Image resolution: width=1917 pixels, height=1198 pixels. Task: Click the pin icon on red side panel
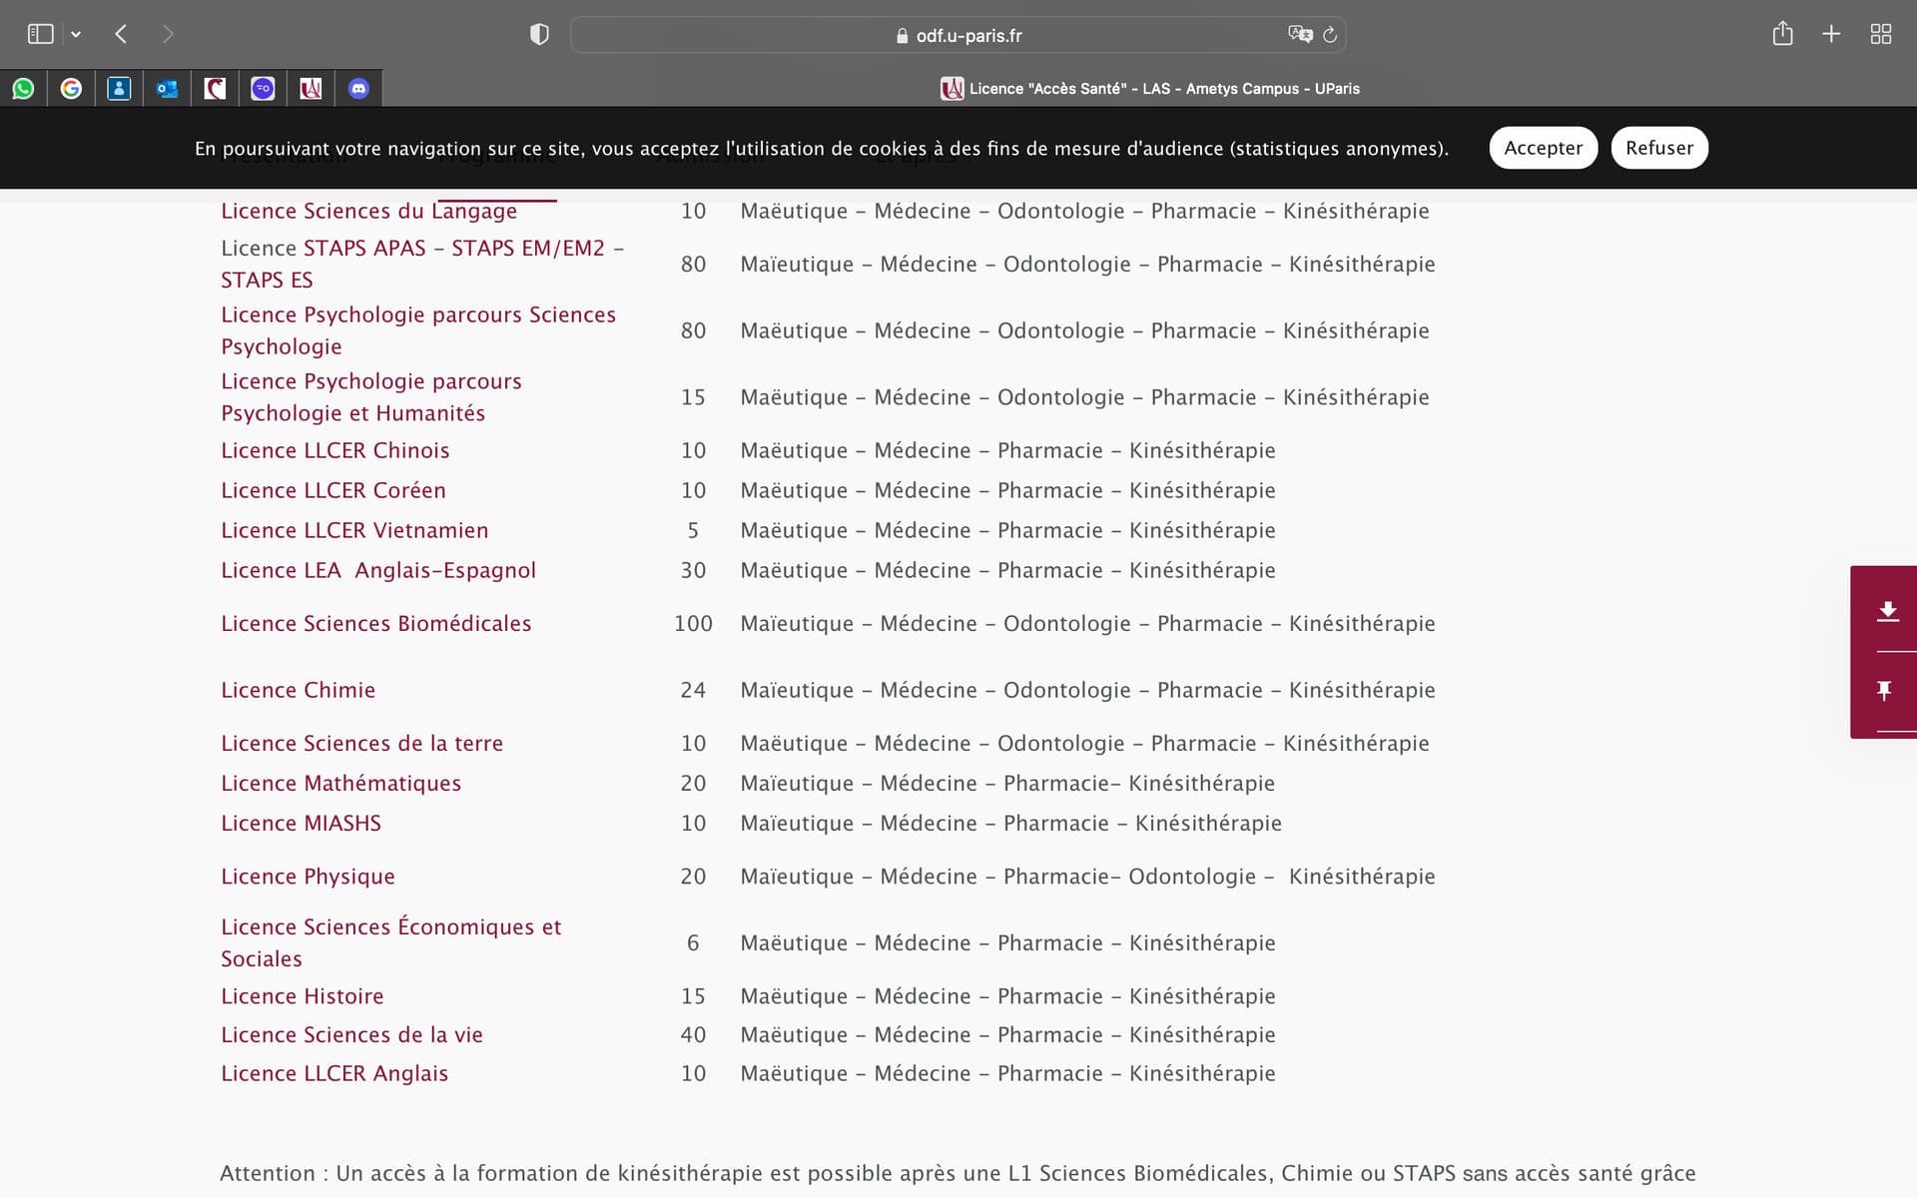click(x=1884, y=691)
